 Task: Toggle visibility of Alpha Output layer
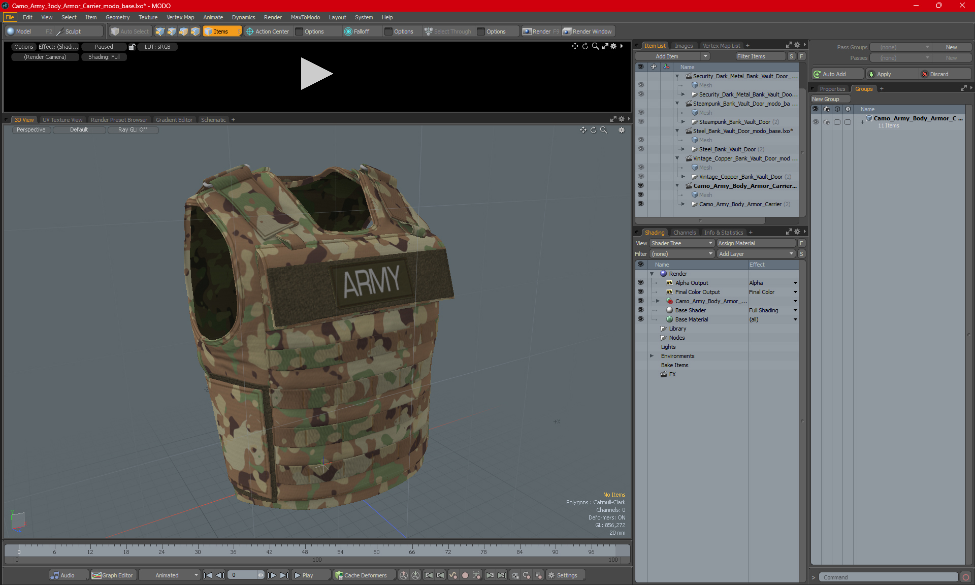coord(641,283)
